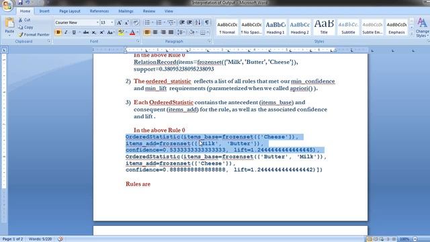Open Paragraph dialog launcher
Screen dimensions: 430x242
coord(209,41)
